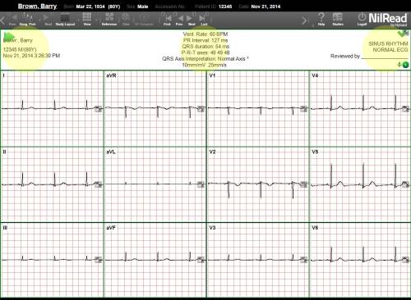The height and width of the screenshot is (300, 411).
Task: Expand toolbar with the right chevron
Action: click(305, 20)
